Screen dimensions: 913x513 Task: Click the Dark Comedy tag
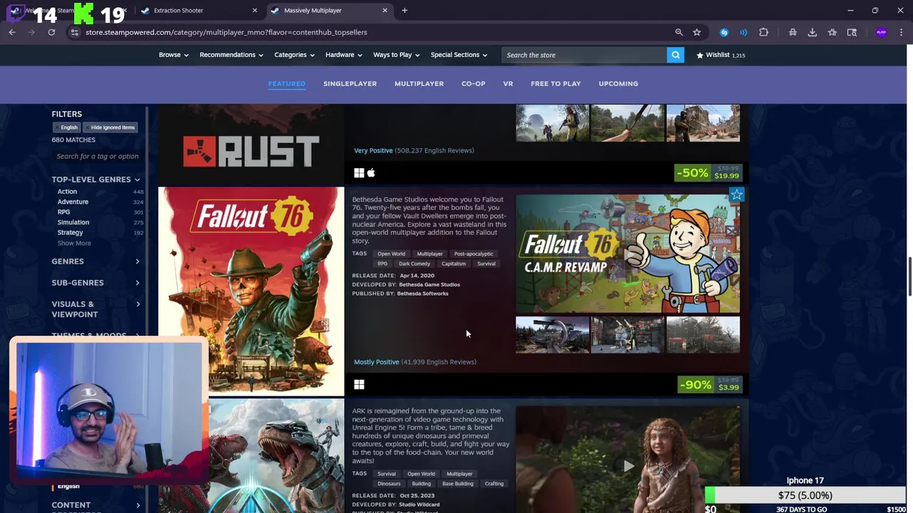[x=414, y=264]
